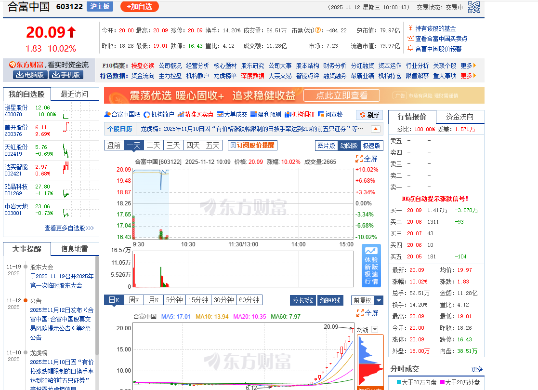This screenshot has height=390, width=538.
Task: Open 问董秘 icon link
Action: point(330,114)
